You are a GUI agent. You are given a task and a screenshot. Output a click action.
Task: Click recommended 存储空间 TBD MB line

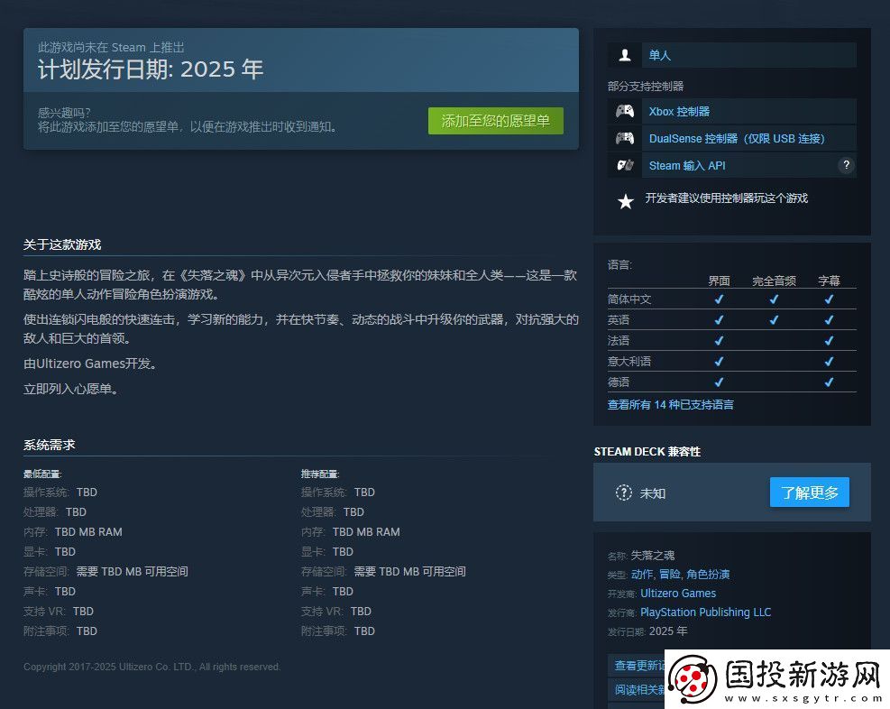pos(383,572)
